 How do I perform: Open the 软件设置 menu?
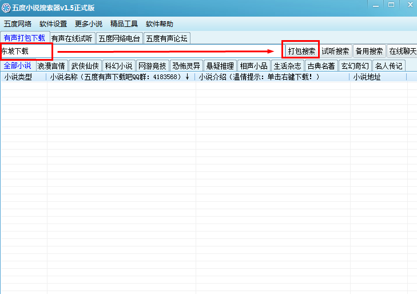tap(53, 24)
